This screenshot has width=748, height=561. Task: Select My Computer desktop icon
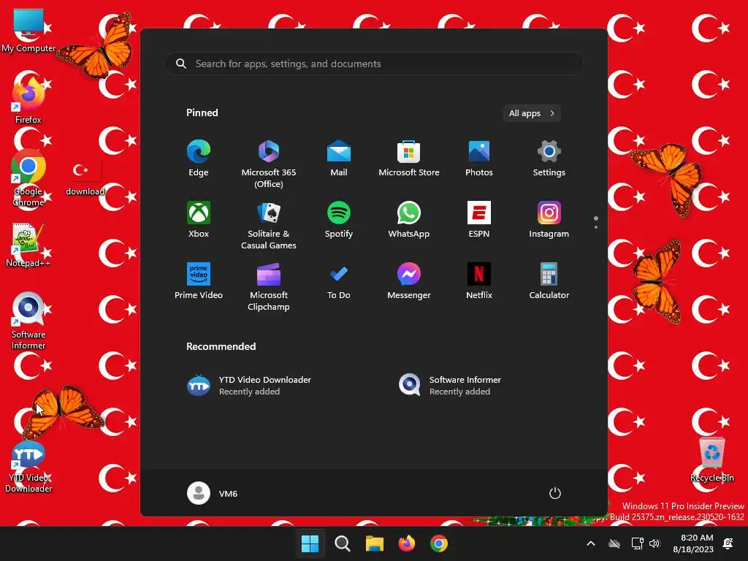pyautogui.click(x=28, y=29)
